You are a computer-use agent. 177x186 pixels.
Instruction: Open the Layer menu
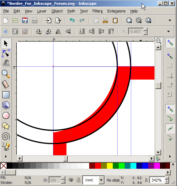[x=42, y=11]
